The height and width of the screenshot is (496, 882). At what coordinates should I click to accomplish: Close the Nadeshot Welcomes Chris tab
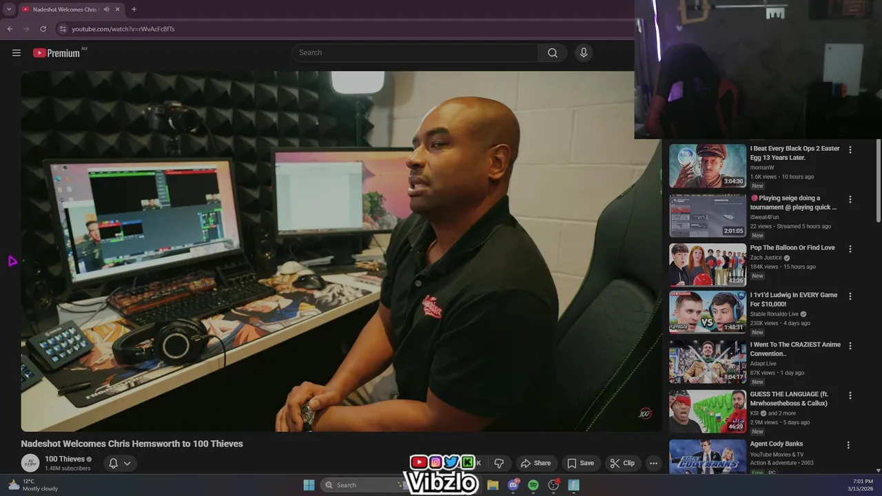click(118, 10)
